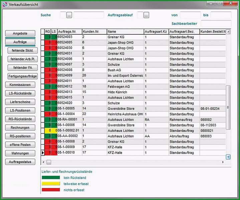Open the Suche lookup ellipsis button

point(69,15)
